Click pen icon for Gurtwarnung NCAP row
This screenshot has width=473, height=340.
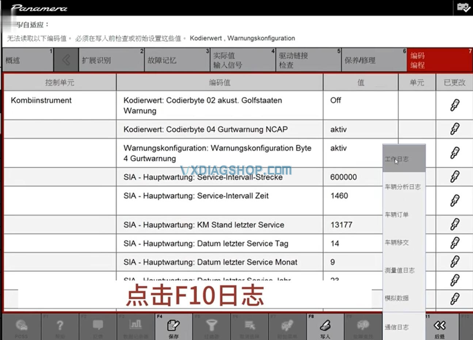[x=454, y=129]
